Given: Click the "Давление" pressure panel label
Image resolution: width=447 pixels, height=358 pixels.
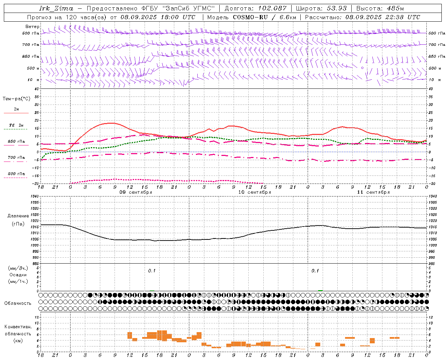Looking at the screenshot, I should pos(18,216).
